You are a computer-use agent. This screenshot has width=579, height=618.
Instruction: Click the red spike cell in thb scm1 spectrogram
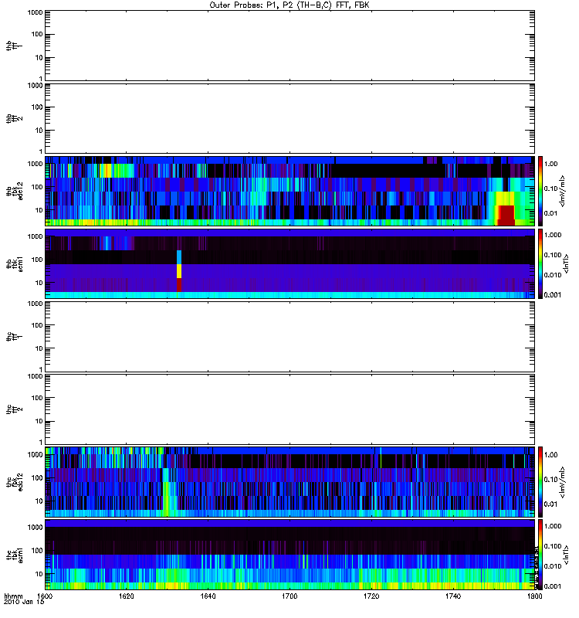coord(179,284)
